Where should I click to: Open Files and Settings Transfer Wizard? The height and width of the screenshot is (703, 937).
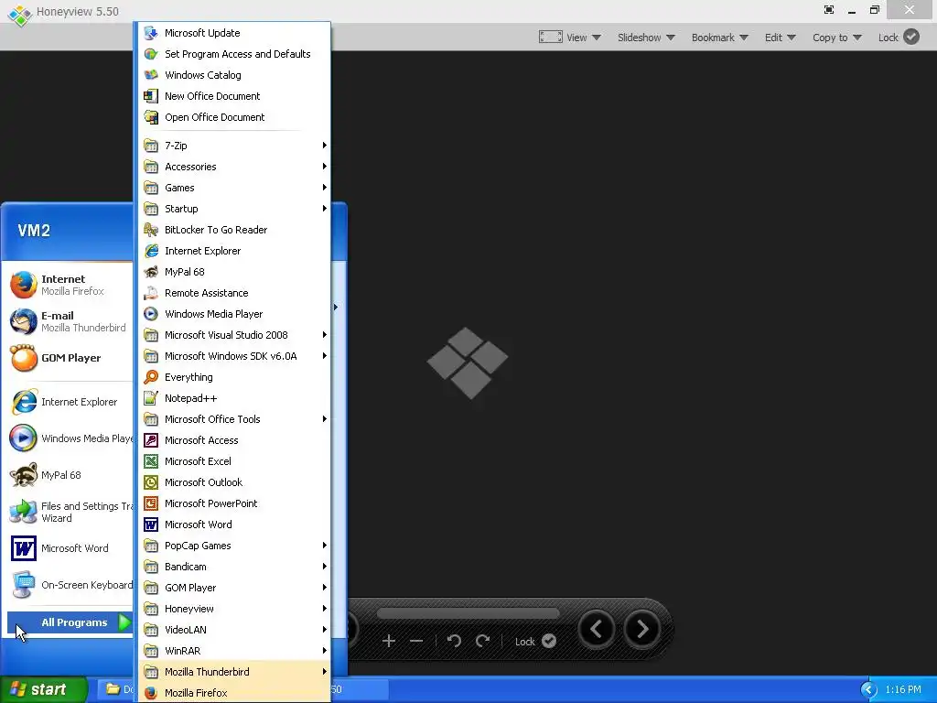[x=70, y=512]
